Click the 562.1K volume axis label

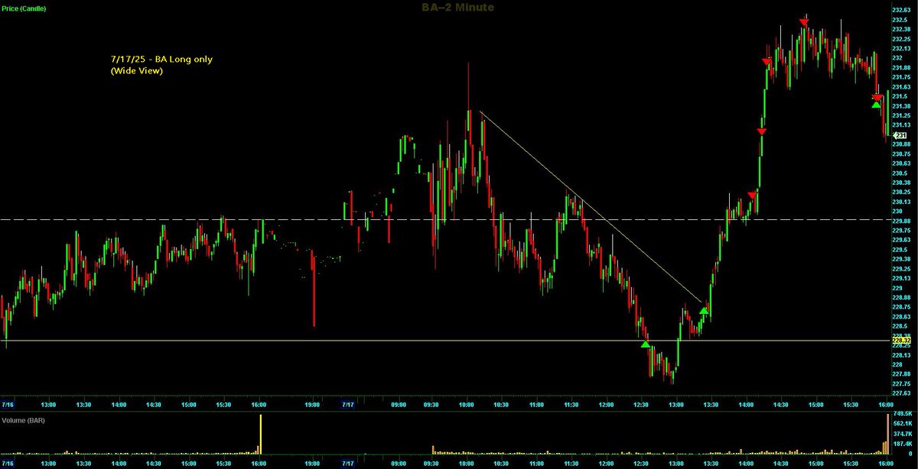pyautogui.click(x=902, y=424)
